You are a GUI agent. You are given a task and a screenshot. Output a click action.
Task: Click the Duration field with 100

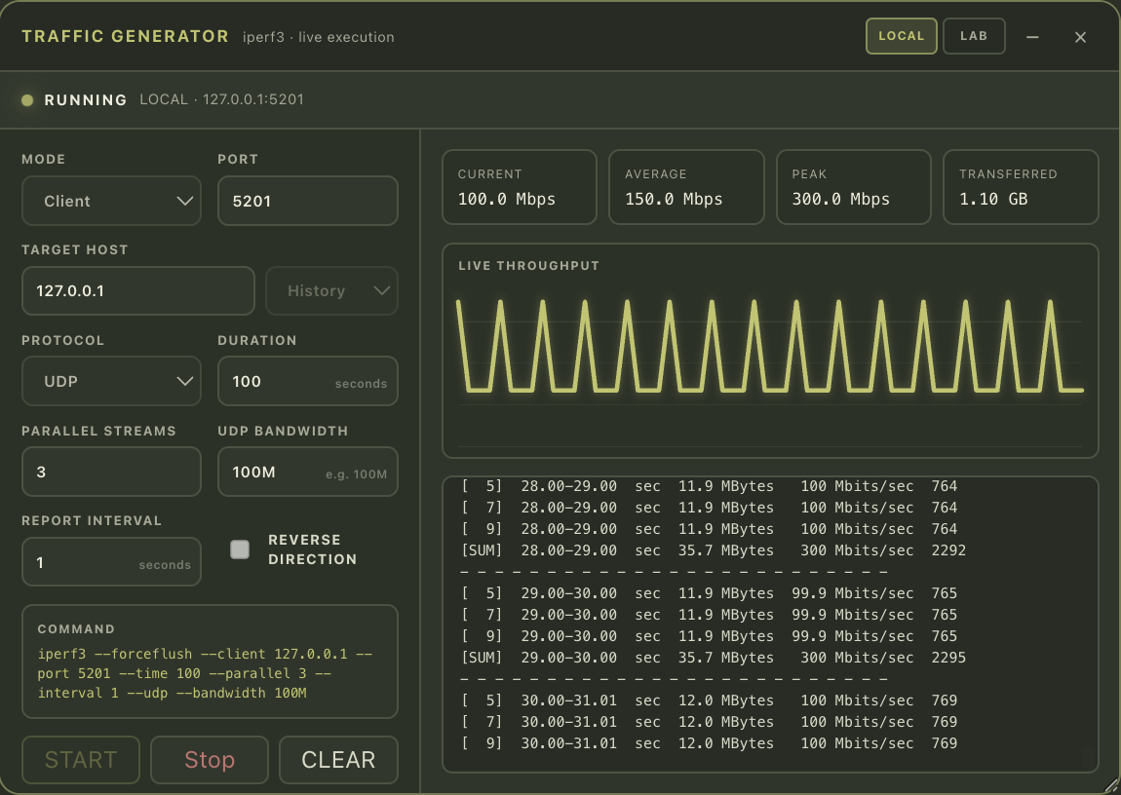[307, 382]
